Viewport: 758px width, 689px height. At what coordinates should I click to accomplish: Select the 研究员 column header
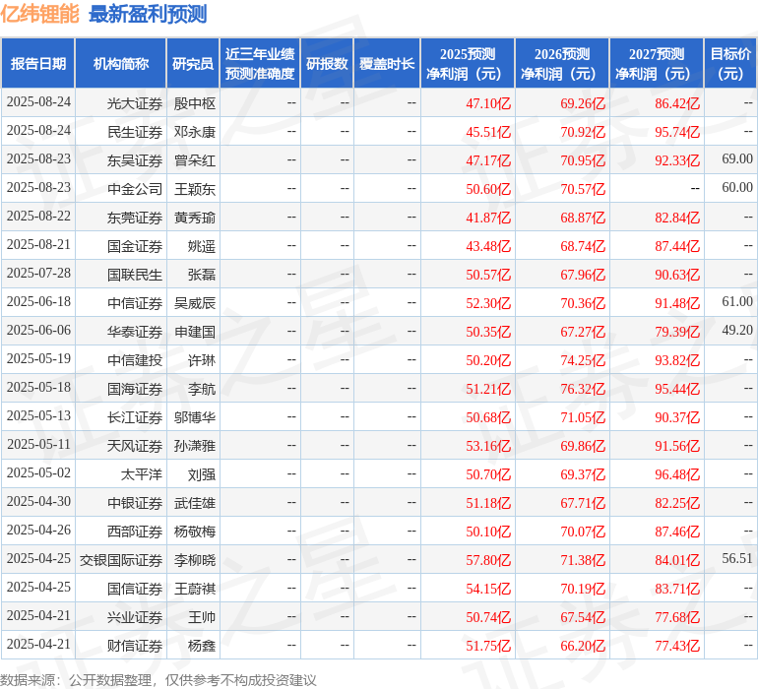193,63
